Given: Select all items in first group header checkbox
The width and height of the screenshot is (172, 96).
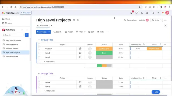Looking at the screenshot, I should pyautogui.click(x=39, y=45).
